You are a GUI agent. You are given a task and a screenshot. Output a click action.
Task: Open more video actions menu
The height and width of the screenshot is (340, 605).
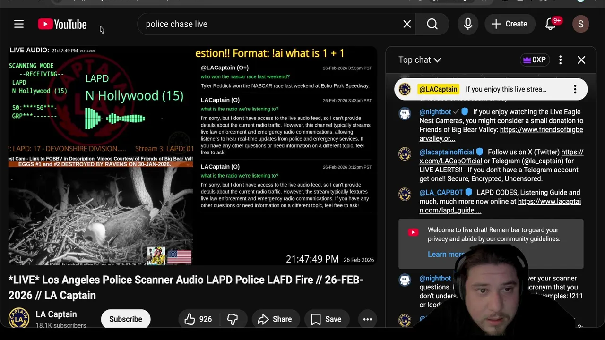pos(367,319)
